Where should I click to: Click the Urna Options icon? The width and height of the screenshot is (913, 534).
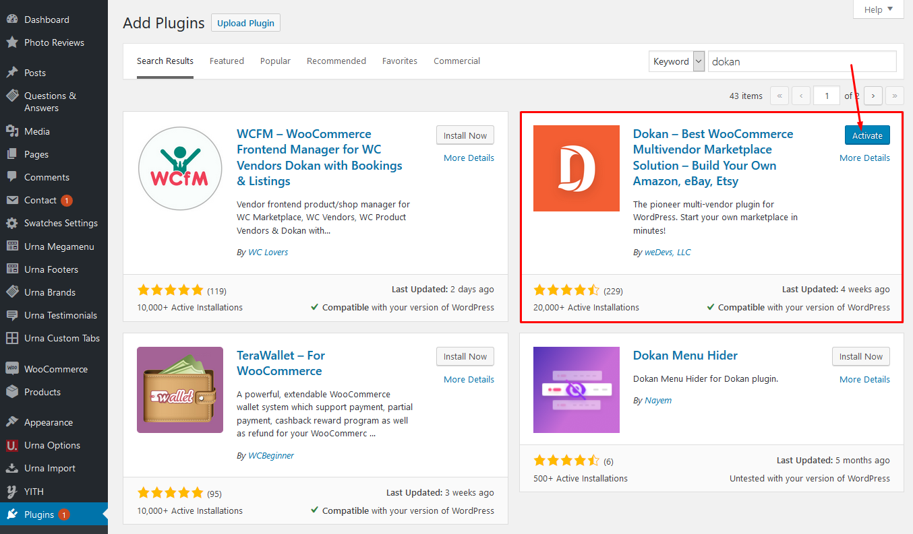(x=12, y=445)
